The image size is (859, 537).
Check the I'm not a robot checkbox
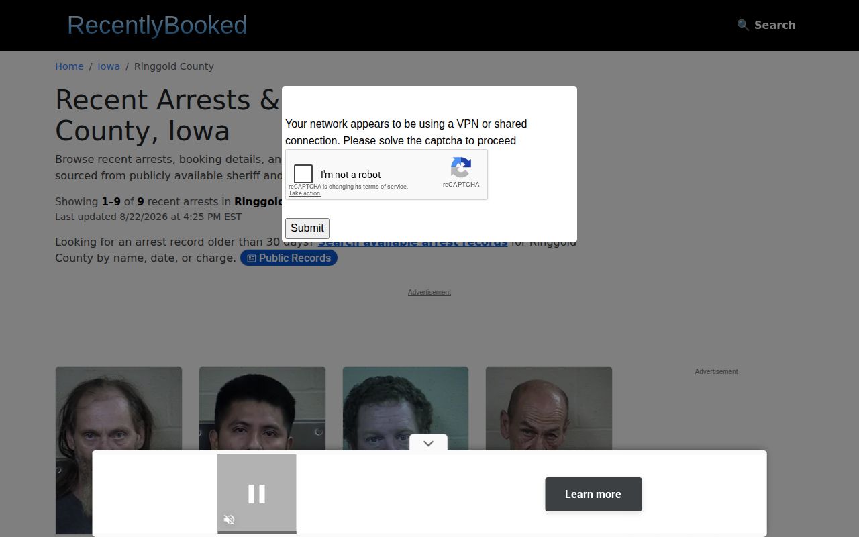[303, 174]
